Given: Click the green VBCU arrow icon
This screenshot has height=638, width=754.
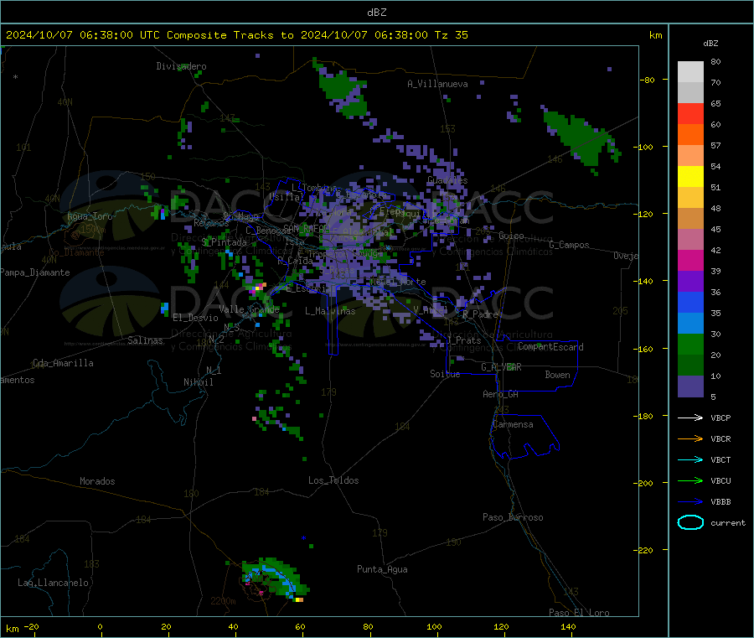Looking at the screenshot, I should [x=690, y=480].
